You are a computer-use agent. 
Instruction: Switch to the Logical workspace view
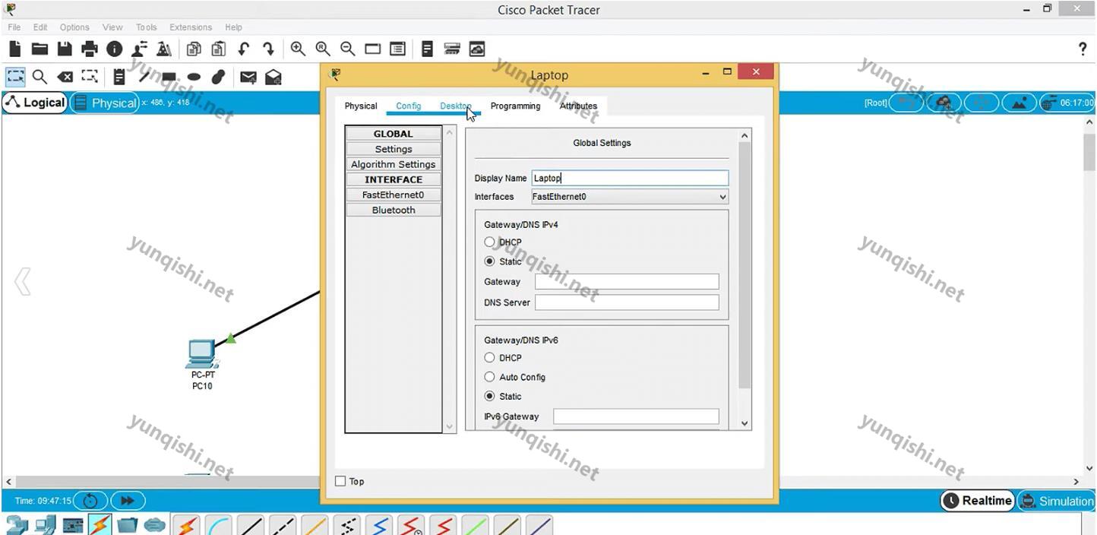point(35,103)
